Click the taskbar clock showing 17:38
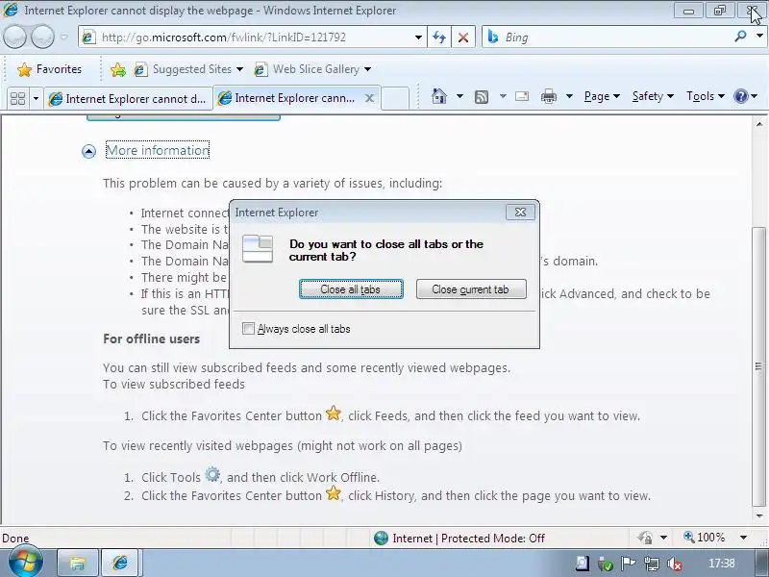 pyautogui.click(x=722, y=564)
